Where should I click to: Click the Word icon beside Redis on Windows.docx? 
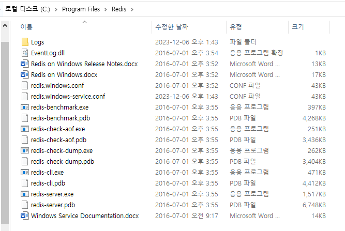pyautogui.click(x=25, y=75)
